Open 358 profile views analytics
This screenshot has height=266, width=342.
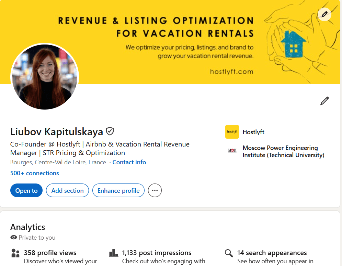click(50, 253)
